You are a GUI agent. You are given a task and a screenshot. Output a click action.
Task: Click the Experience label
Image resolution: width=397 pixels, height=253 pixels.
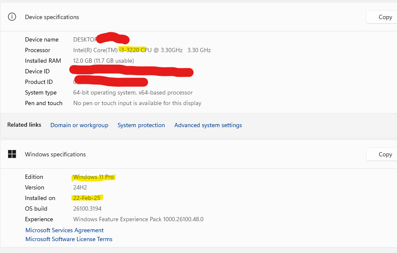[x=39, y=219]
